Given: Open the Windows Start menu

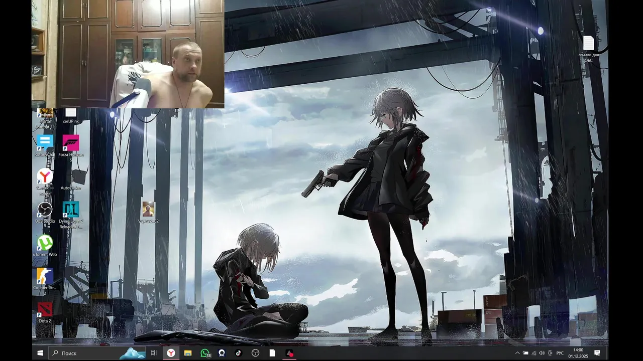Looking at the screenshot, I should [x=40, y=353].
